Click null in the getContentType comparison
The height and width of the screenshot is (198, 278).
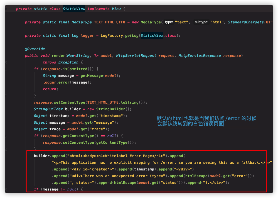[x=112, y=136]
